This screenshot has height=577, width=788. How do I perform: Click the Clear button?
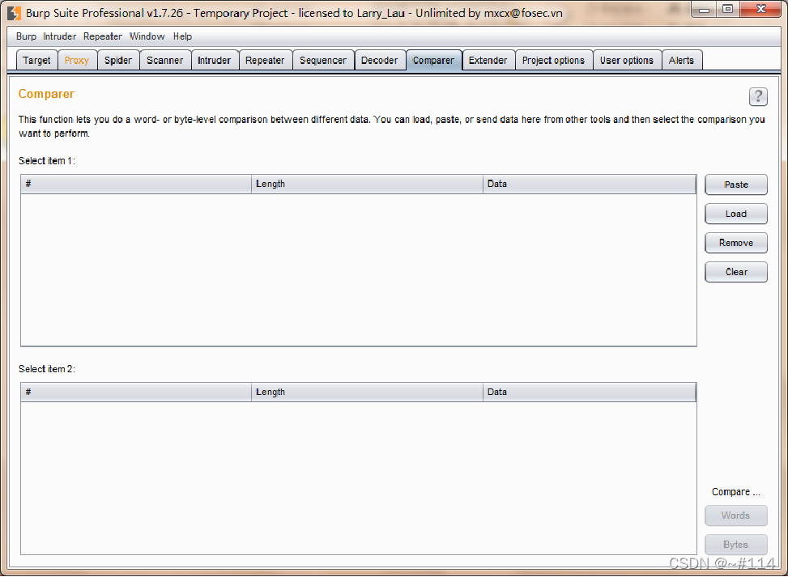point(736,272)
